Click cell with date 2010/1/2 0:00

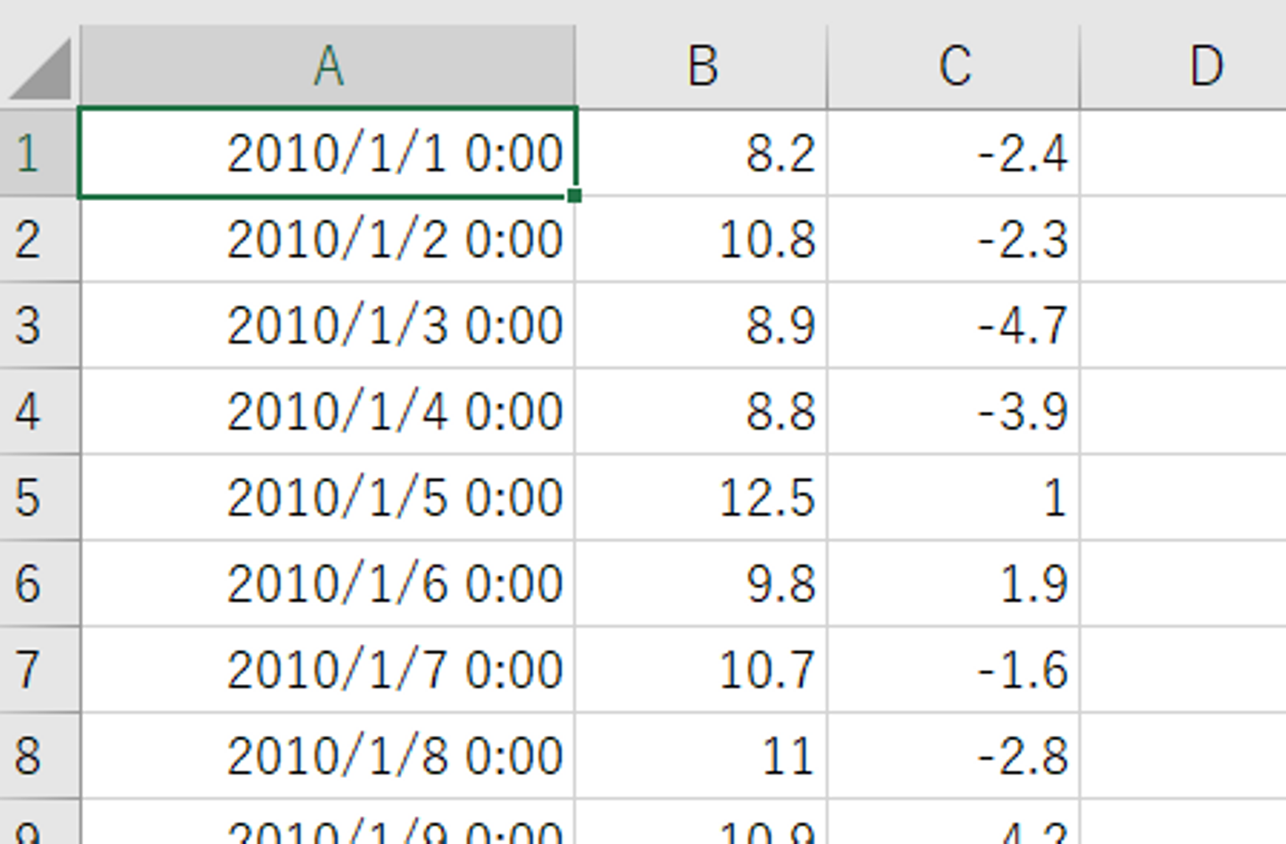pyautogui.click(x=328, y=239)
